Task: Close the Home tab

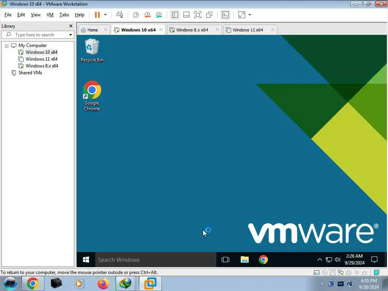Action: [x=105, y=30]
